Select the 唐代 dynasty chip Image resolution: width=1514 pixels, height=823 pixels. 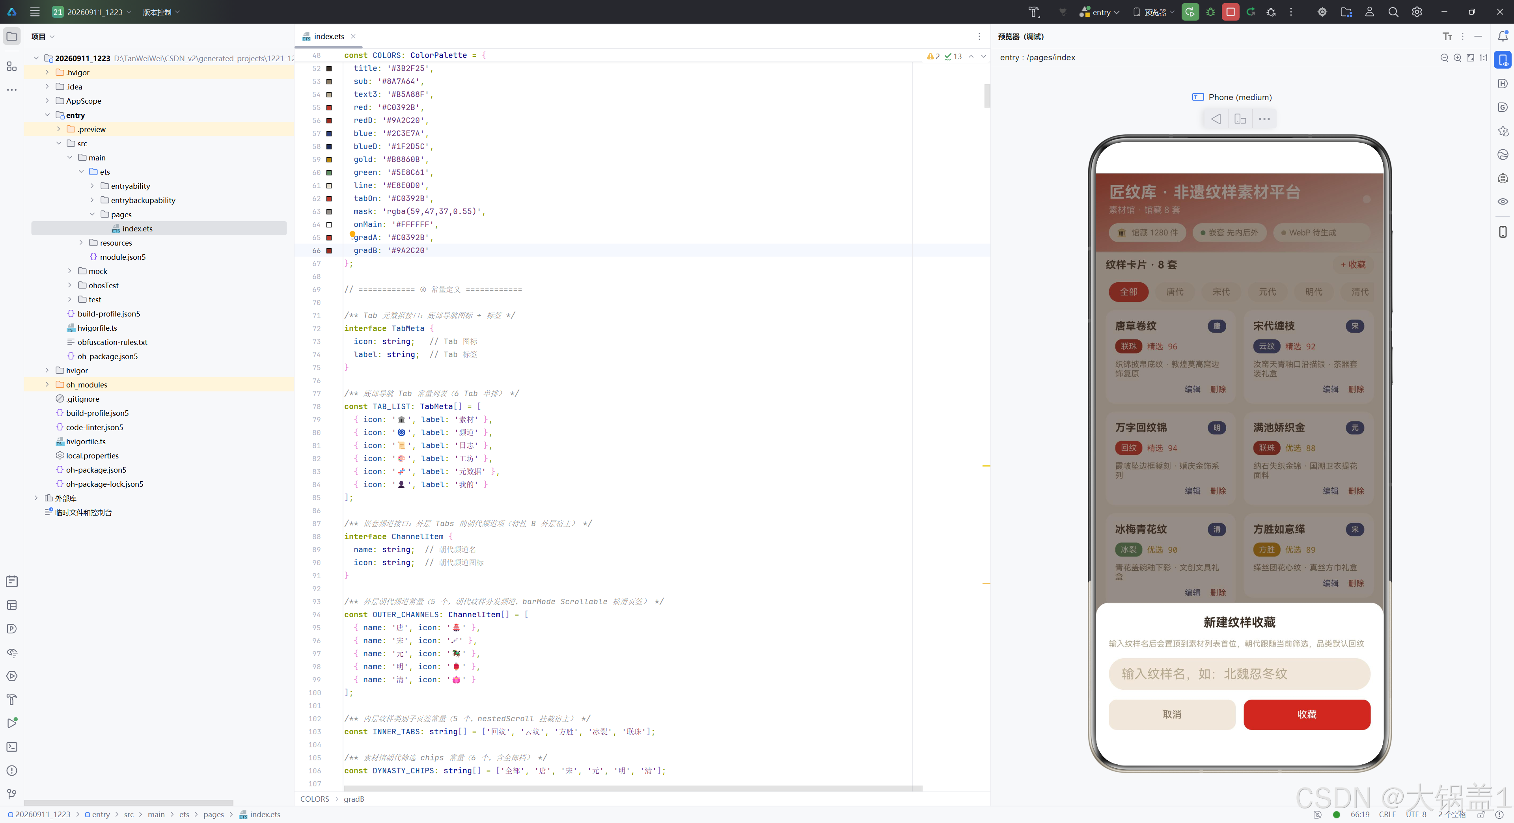point(1174,292)
